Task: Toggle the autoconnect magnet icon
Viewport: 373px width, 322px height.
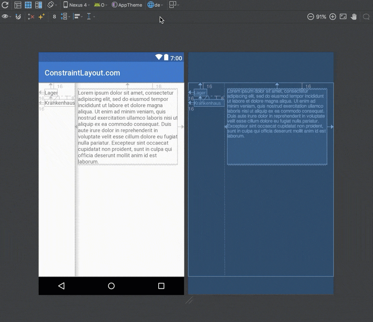Action: click(18, 17)
